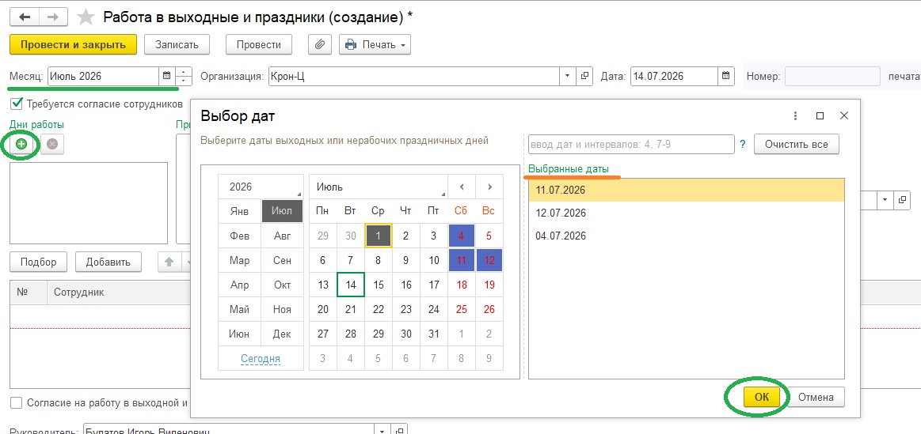Expand the Организация dropdown list
The image size is (921, 434).
click(x=567, y=76)
